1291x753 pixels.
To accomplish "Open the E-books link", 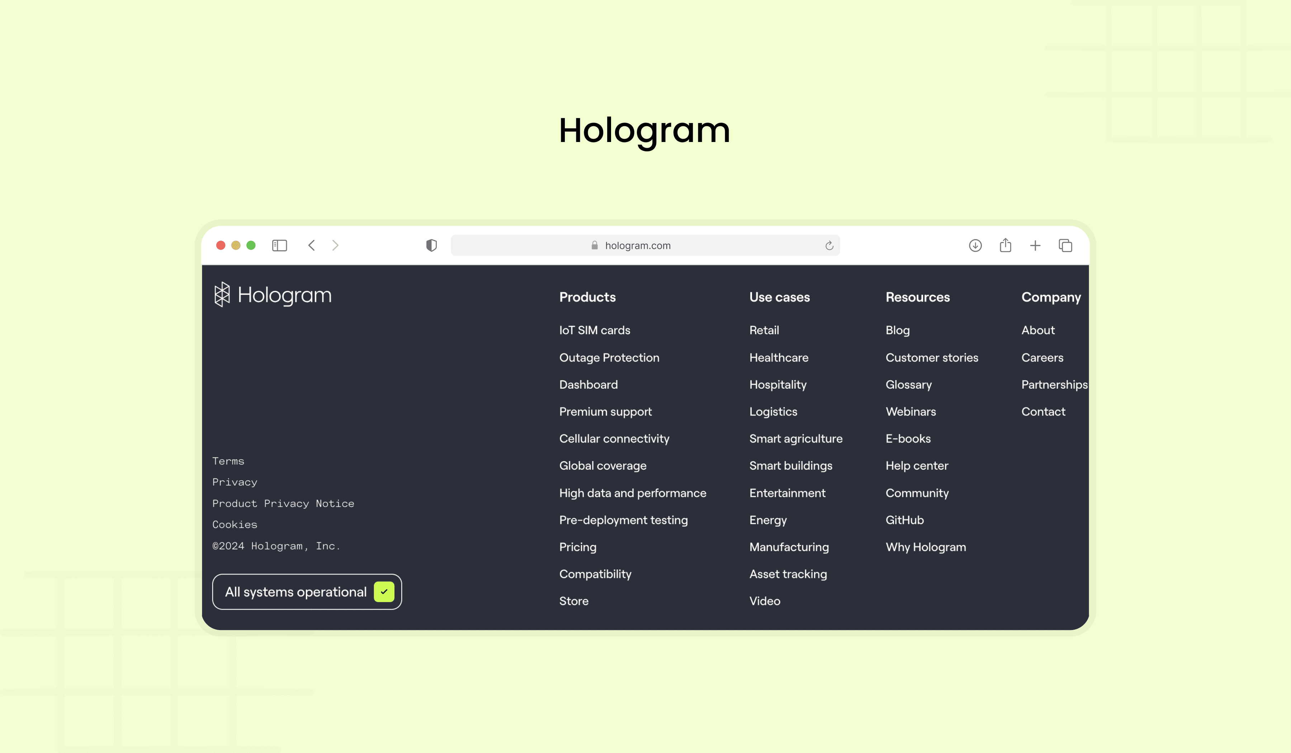I will (x=908, y=439).
